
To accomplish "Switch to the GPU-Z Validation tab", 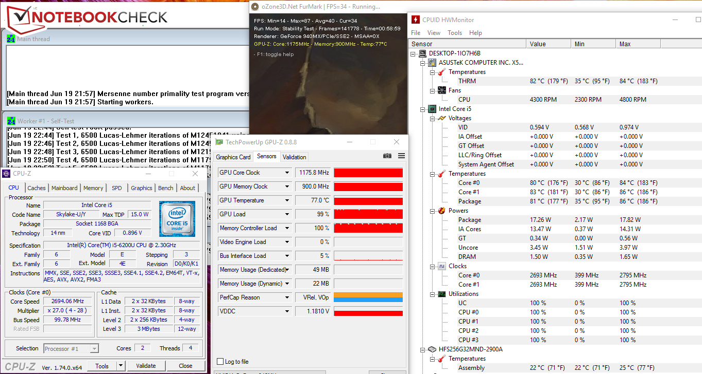I will click(x=295, y=157).
